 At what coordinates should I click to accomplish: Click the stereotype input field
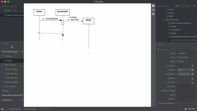183,66
